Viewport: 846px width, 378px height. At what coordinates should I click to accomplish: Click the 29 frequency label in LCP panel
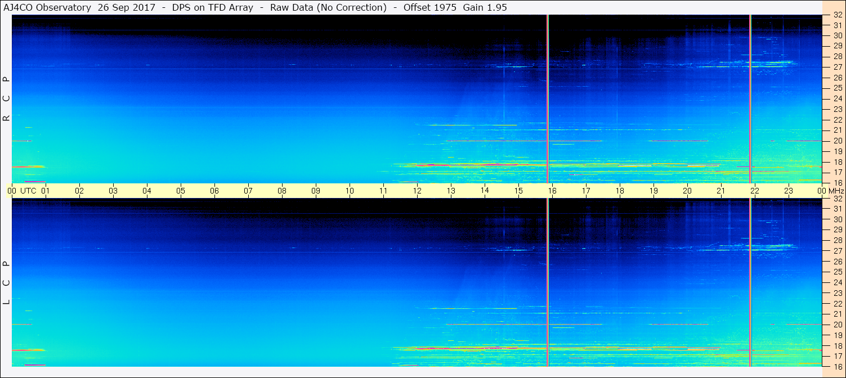pos(837,229)
